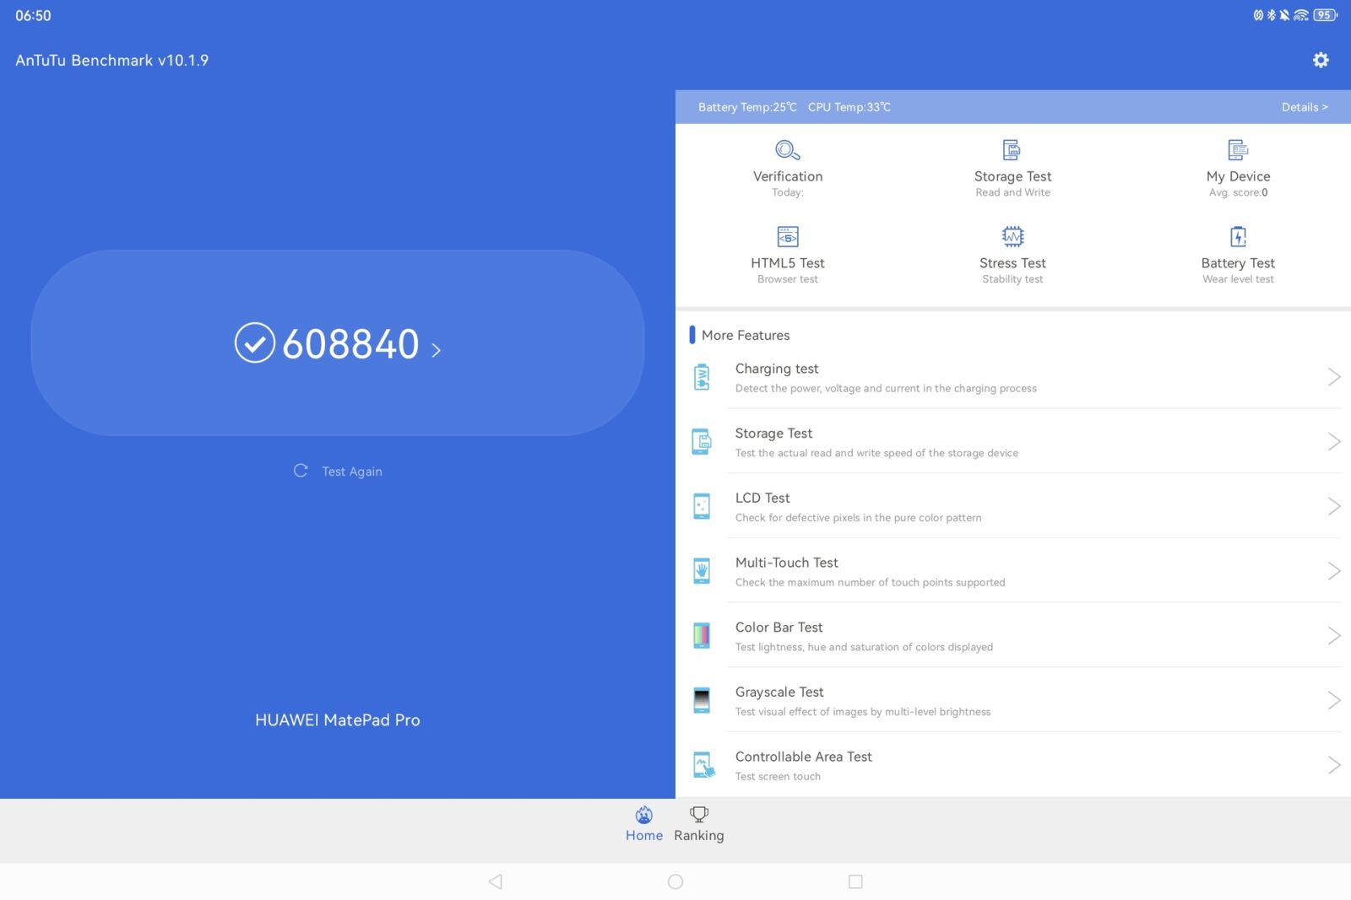1351x900 pixels.
Task: Open the Controllable Area Test entry
Action: click(x=803, y=765)
